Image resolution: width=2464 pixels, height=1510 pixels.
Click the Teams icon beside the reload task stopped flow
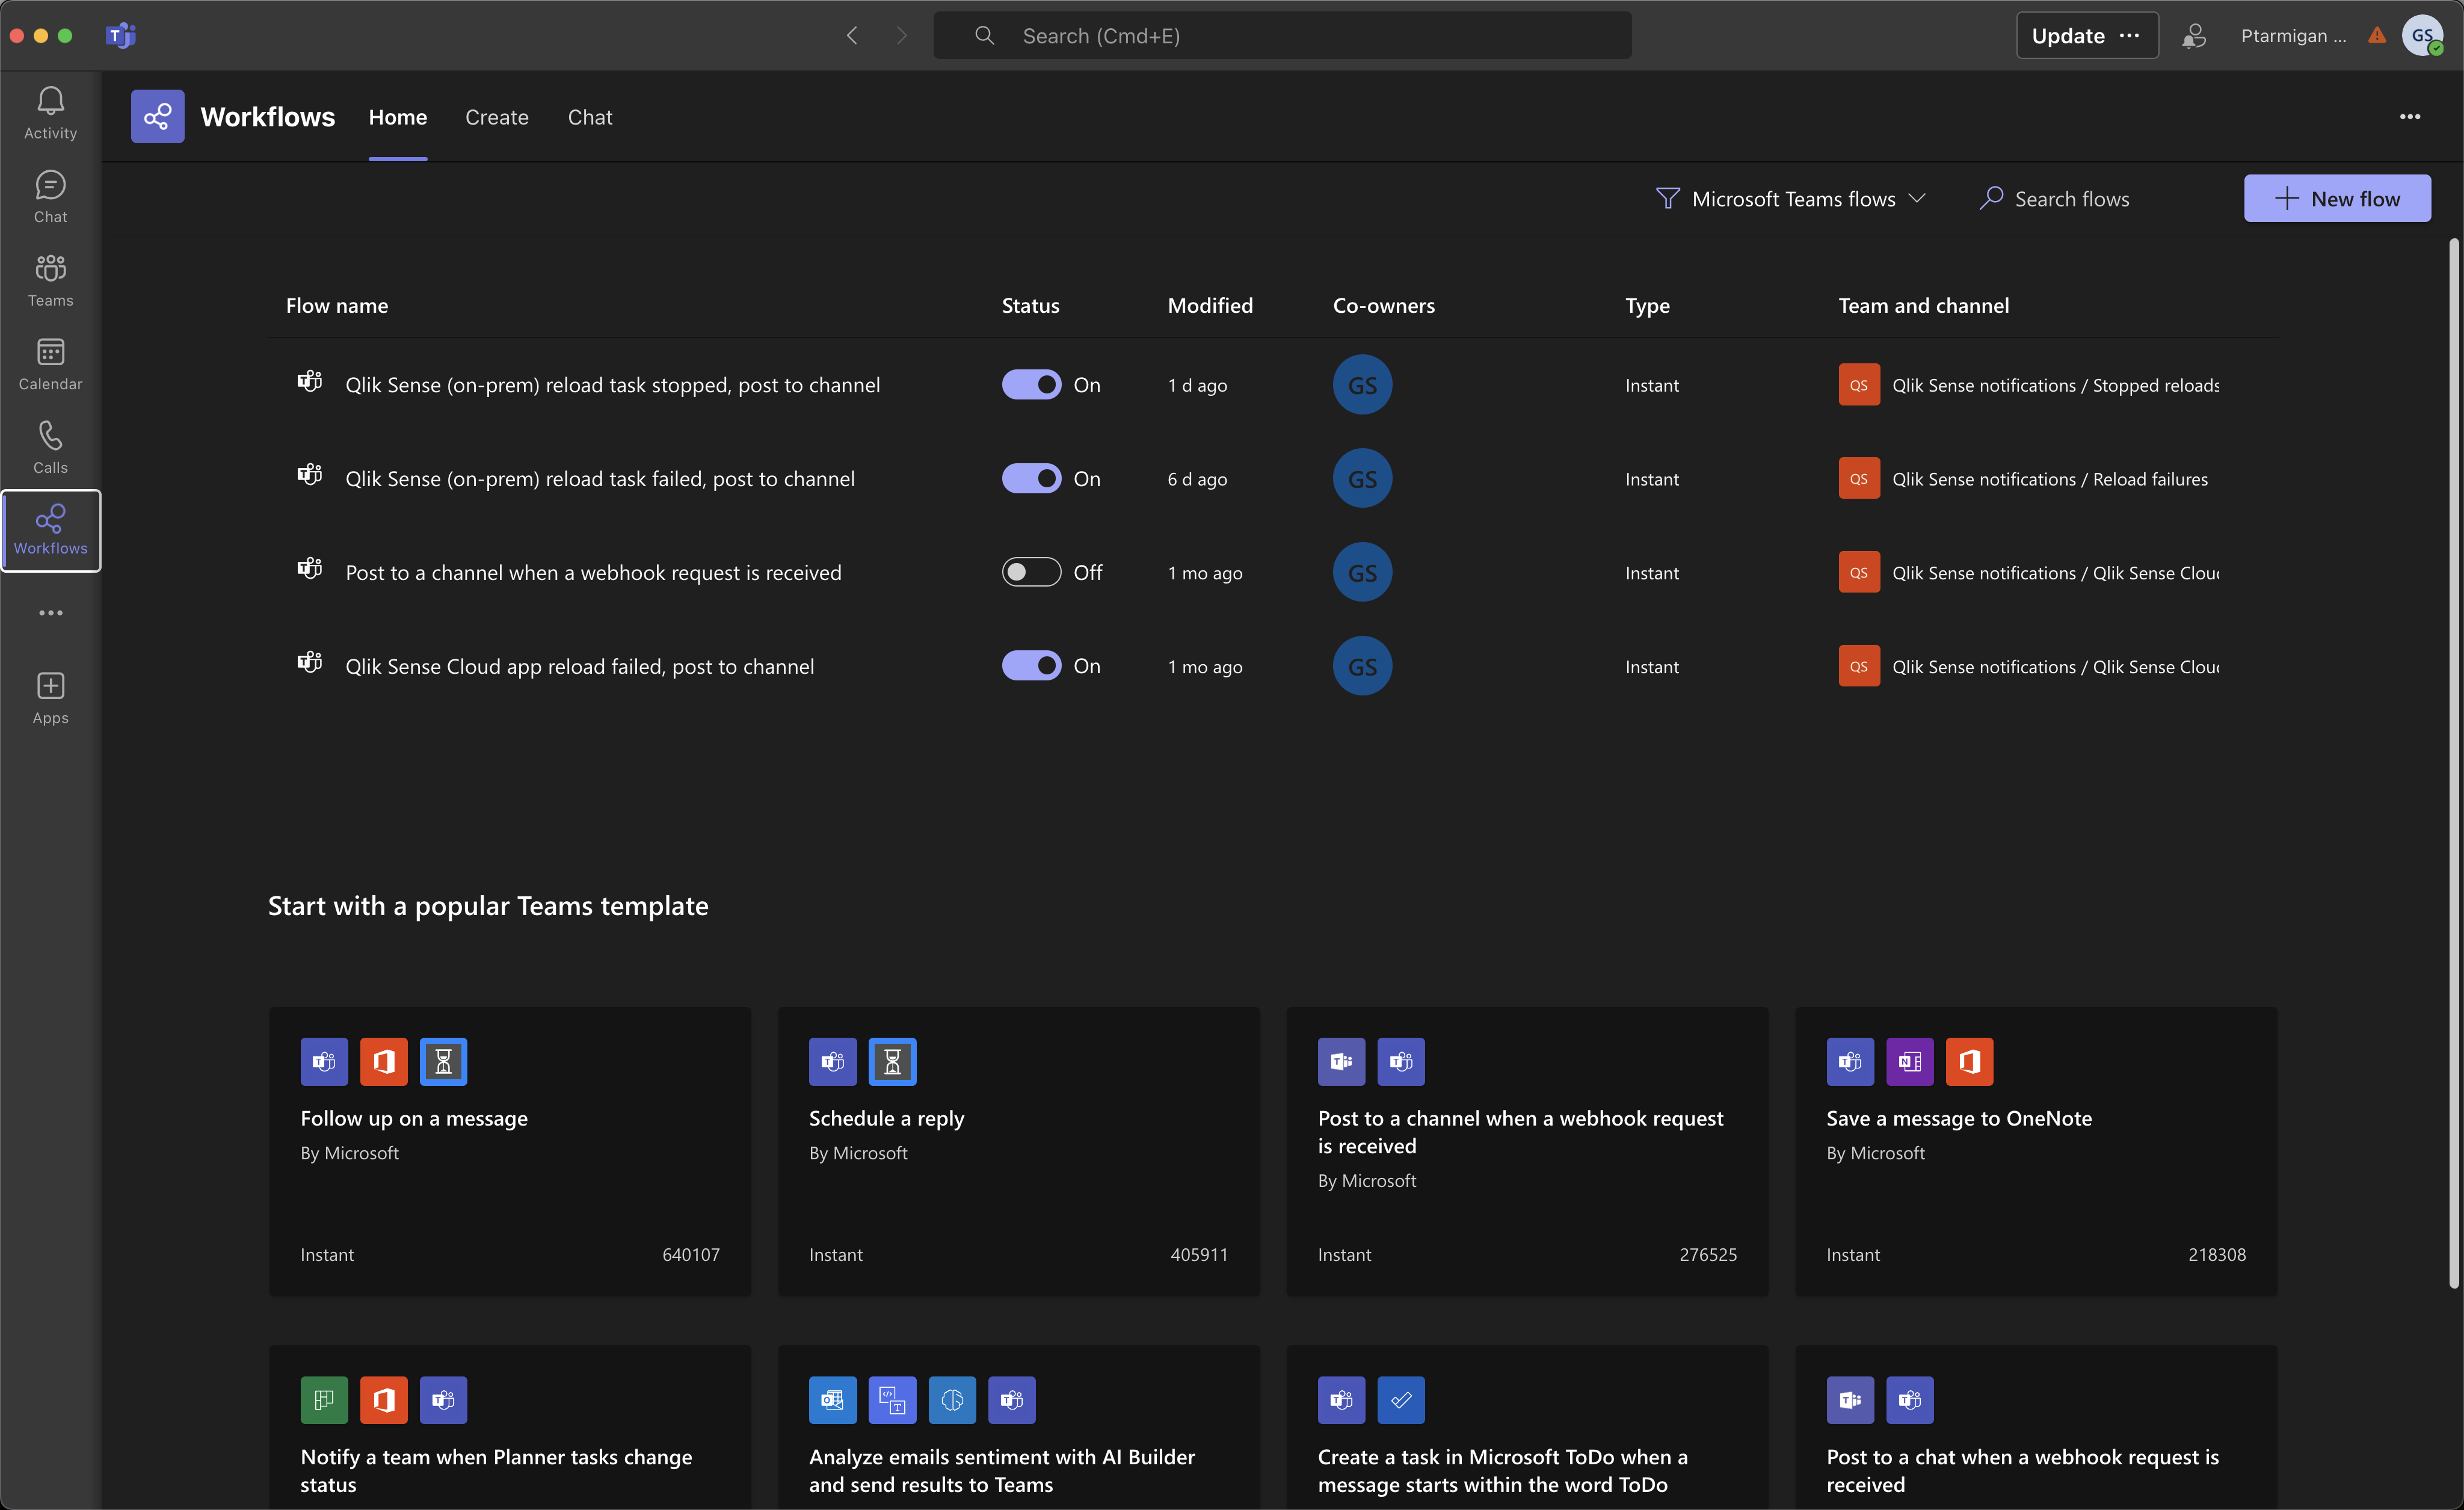click(310, 382)
